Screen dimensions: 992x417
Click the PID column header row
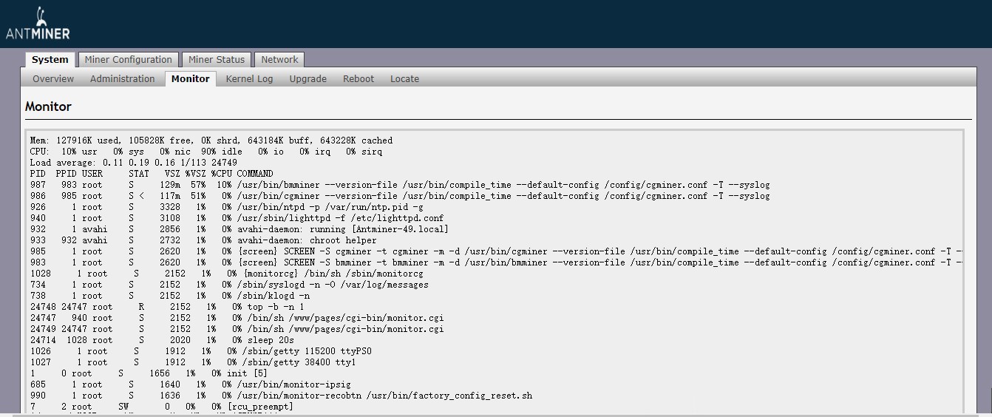click(151, 174)
